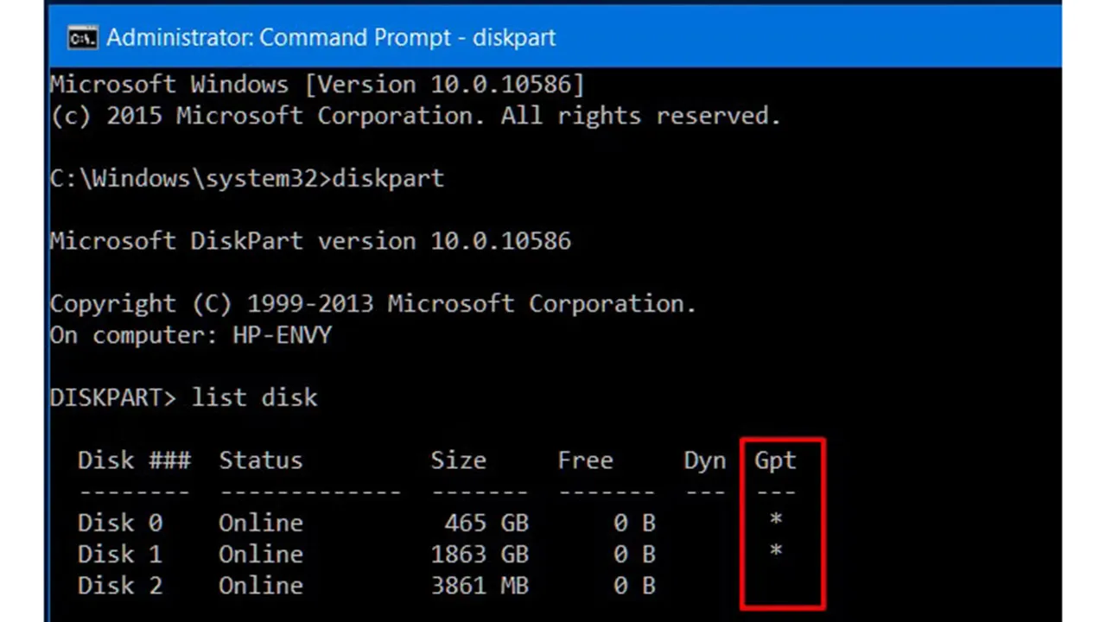
Task: Select the Status column header
Action: click(260, 460)
